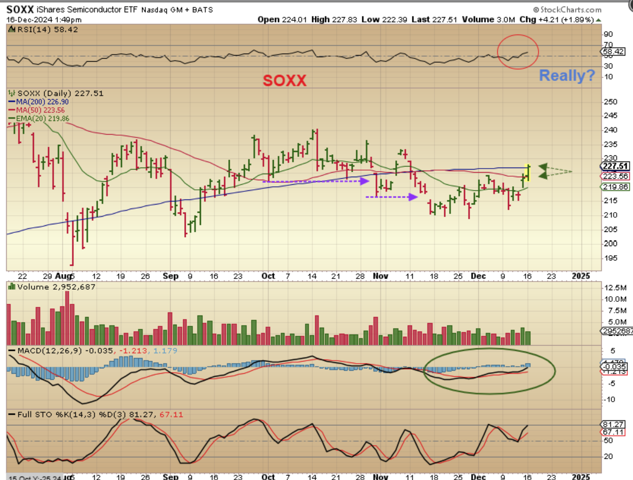Click 'Sep' on the date axis under price panel
633x480 pixels.
click(171, 276)
